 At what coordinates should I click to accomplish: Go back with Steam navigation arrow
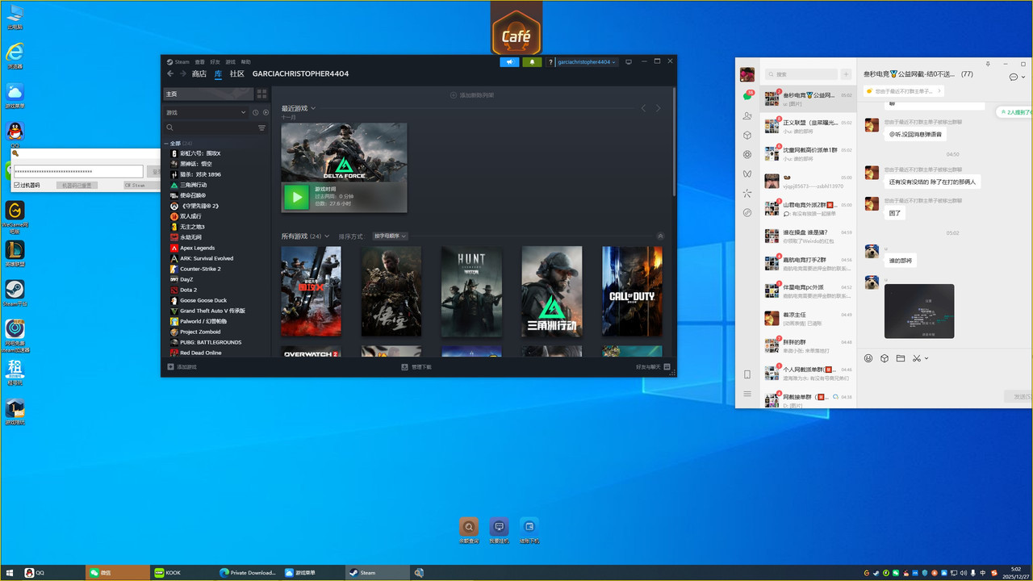point(170,73)
